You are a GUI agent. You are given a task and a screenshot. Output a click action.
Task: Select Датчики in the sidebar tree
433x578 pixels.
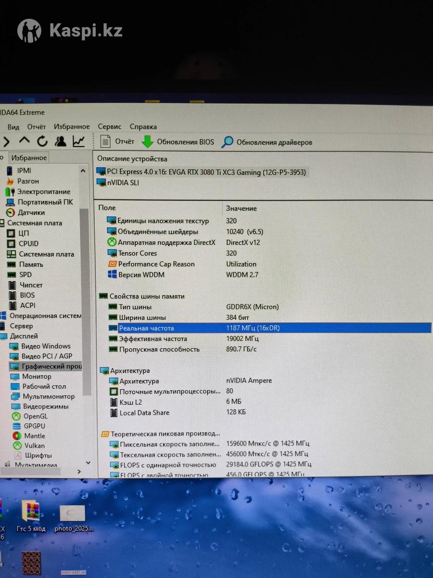coord(31,212)
